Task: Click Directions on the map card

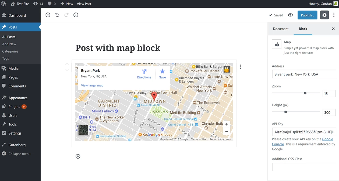Action: pos(144,74)
